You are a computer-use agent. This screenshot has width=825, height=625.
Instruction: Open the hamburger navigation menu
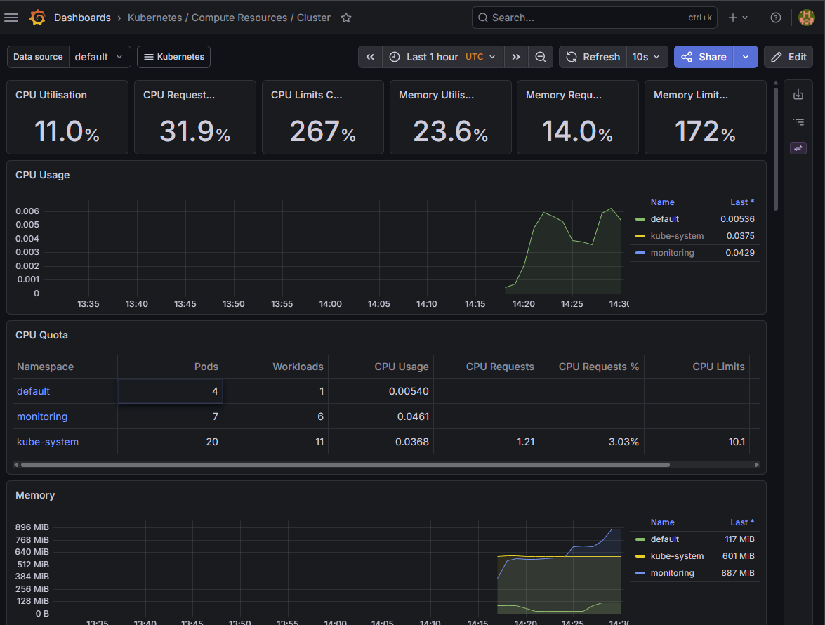point(11,18)
